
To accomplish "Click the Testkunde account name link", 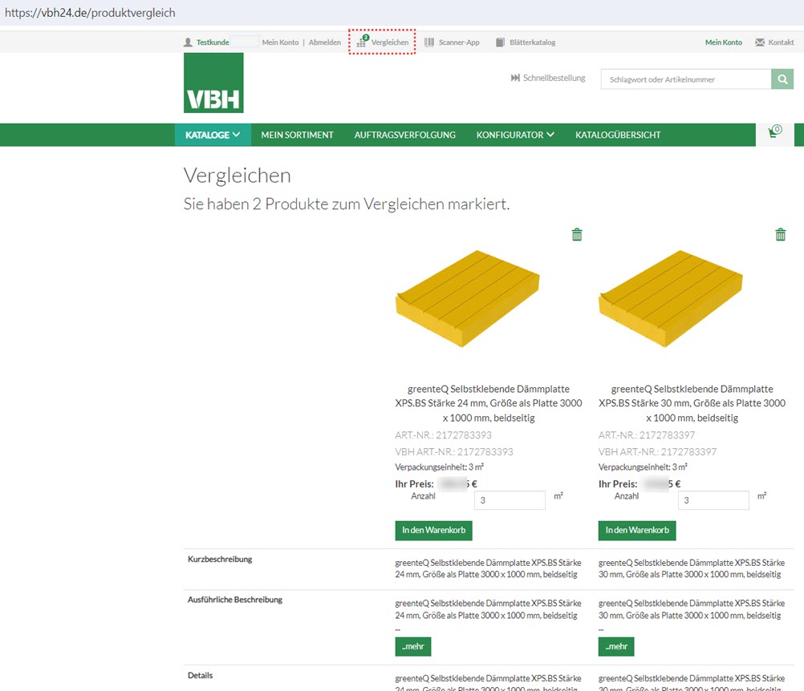I will coord(213,42).
